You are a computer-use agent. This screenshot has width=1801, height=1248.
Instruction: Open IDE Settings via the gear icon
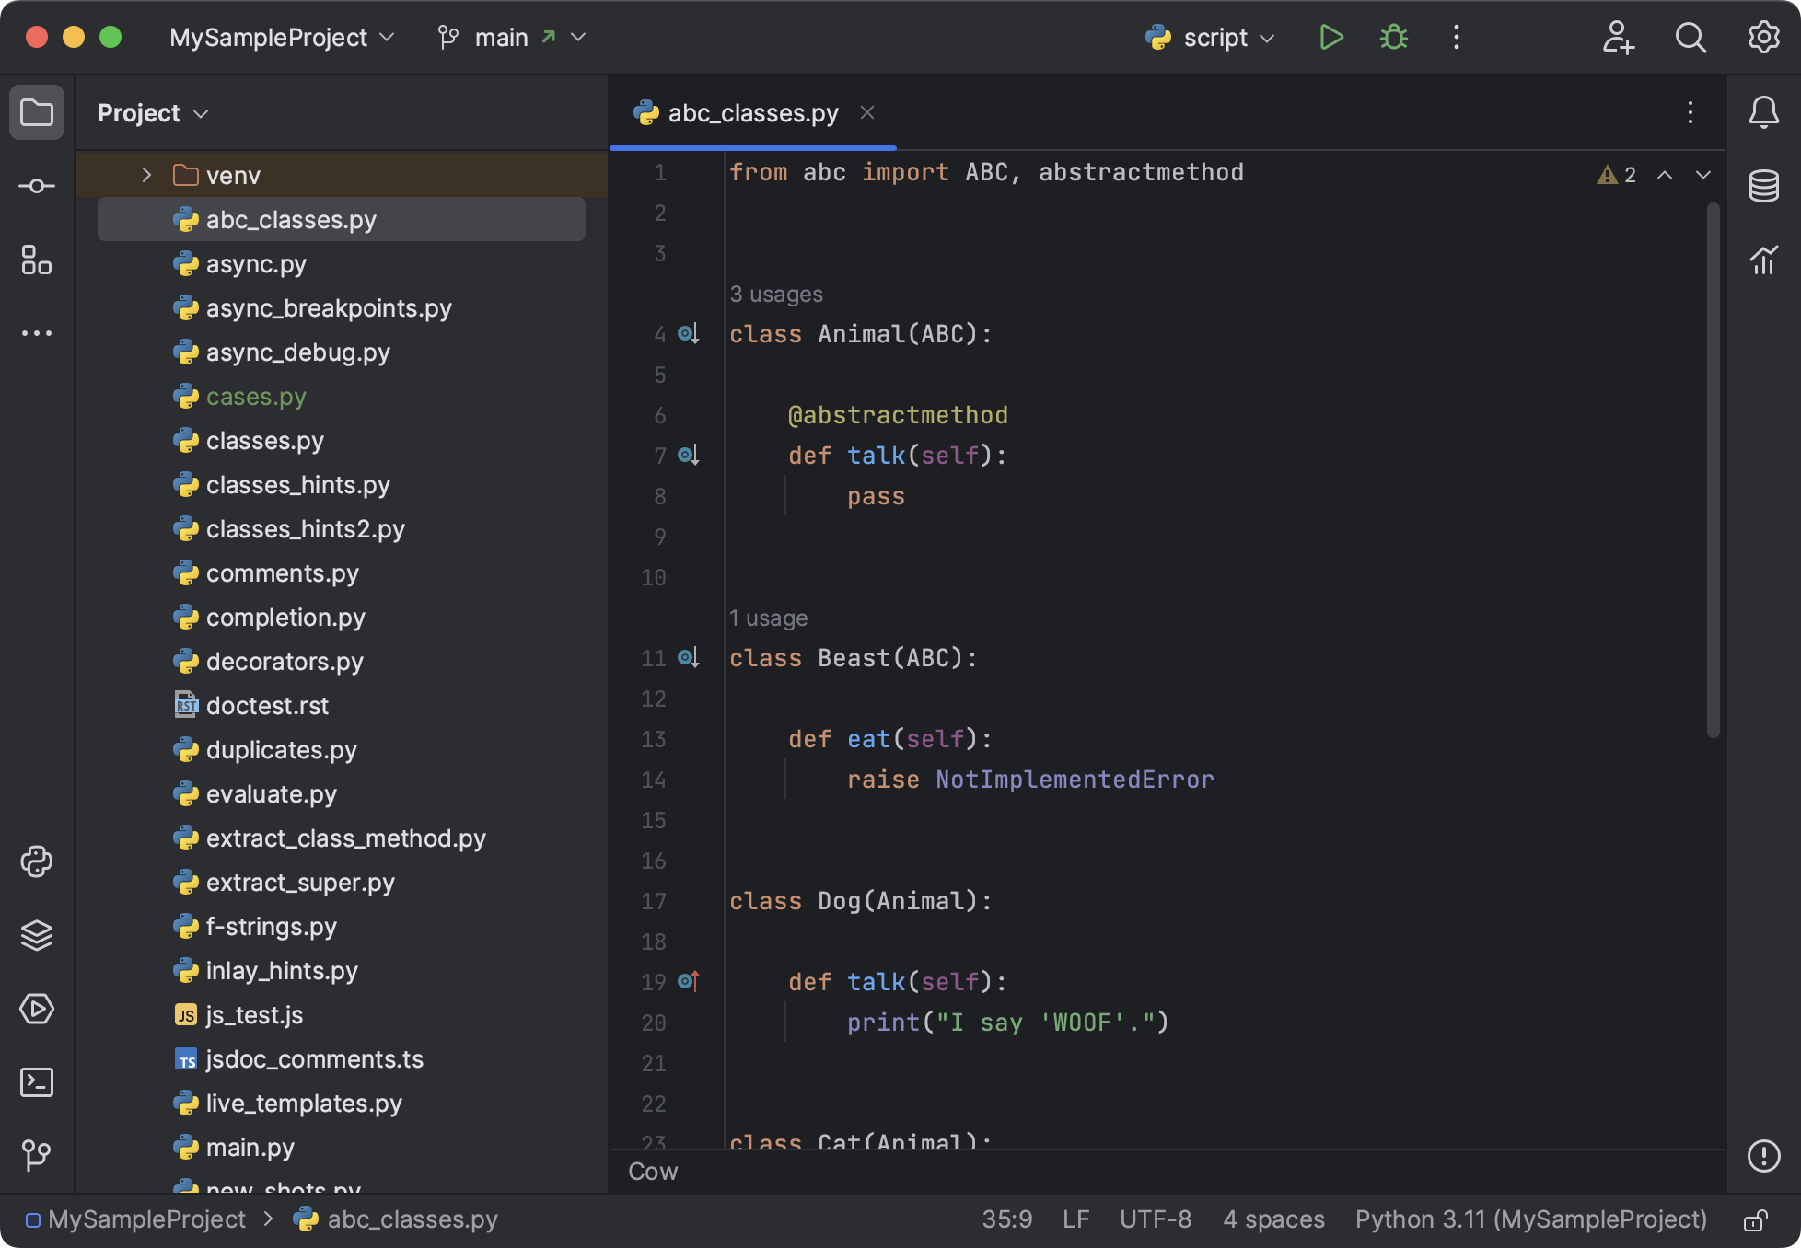(1764, 37)
